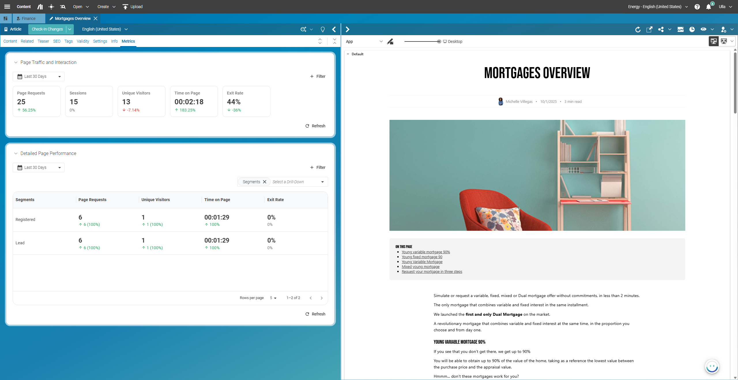This screenshot has height=380, width=738.
Task: Click the Check-In Changes button
Action: coord(47,29)
